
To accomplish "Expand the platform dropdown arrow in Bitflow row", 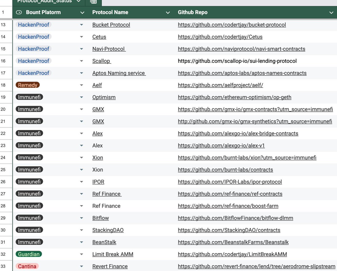I will coord(81,218).
